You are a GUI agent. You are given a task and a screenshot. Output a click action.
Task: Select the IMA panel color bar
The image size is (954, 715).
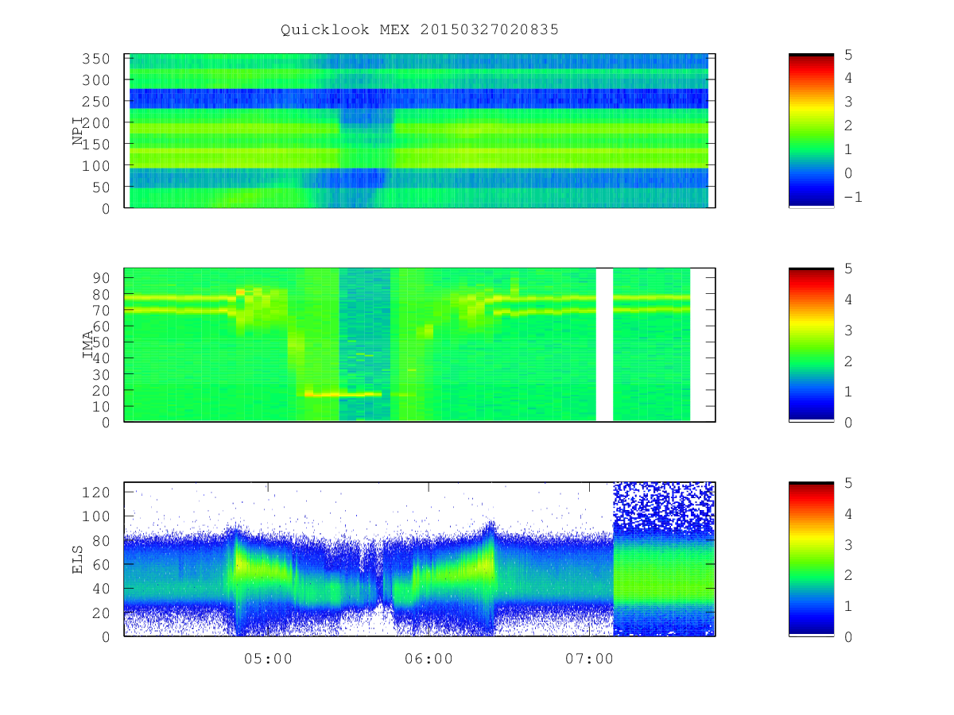pos(811,344)
